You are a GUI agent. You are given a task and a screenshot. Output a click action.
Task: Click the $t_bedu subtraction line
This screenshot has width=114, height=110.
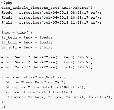(27, 37)
